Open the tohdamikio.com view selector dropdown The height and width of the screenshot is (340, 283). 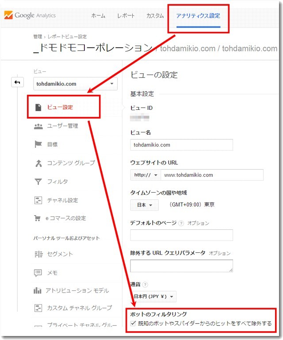click(x=75, y=84)
